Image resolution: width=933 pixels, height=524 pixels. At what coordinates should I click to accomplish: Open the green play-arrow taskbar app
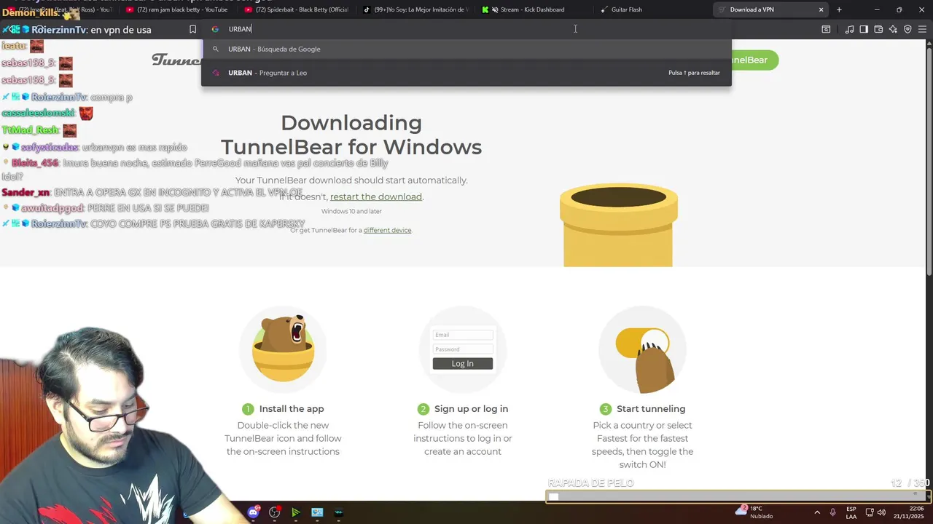pyautogui.click(x=295, y=512)
